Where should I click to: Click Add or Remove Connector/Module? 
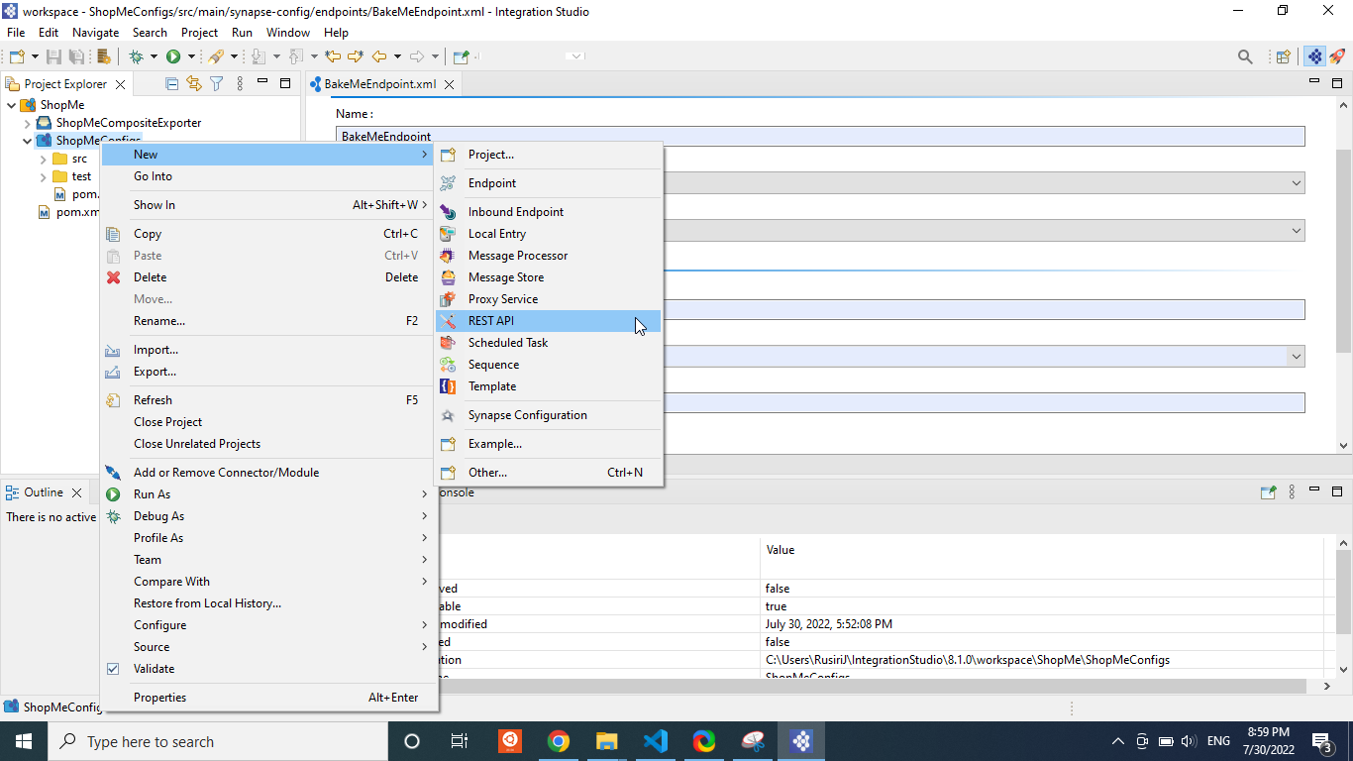[269, 473]
